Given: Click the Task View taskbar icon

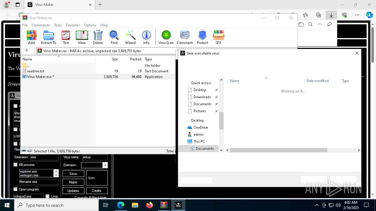Looking at the screenshot, I should pyautogui.click(x=106, y=205).
